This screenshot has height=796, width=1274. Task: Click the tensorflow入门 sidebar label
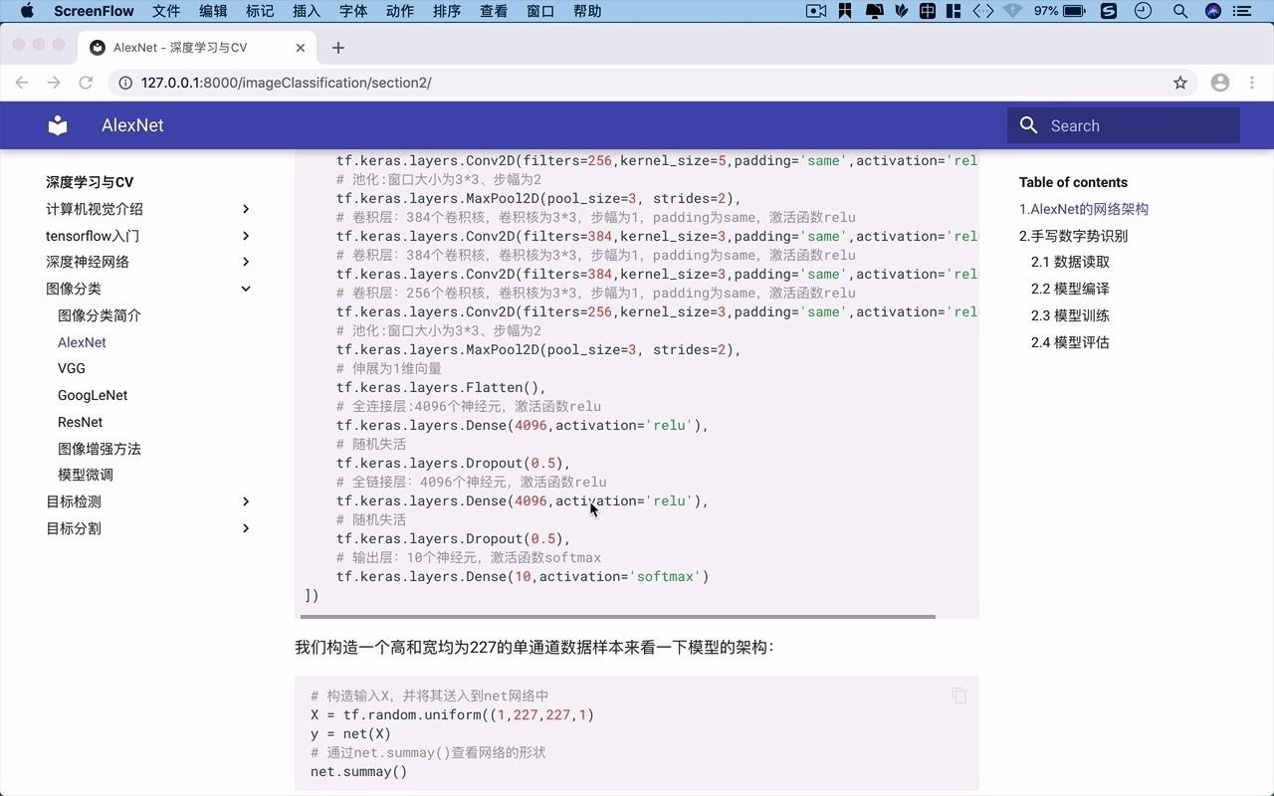coord(93,236)
